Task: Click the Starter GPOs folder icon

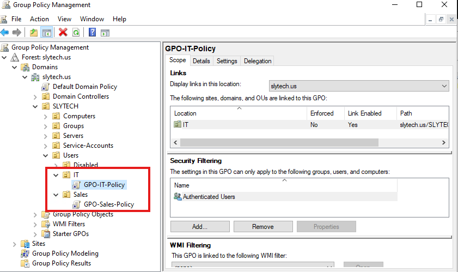Action: (x=46, y=234)
